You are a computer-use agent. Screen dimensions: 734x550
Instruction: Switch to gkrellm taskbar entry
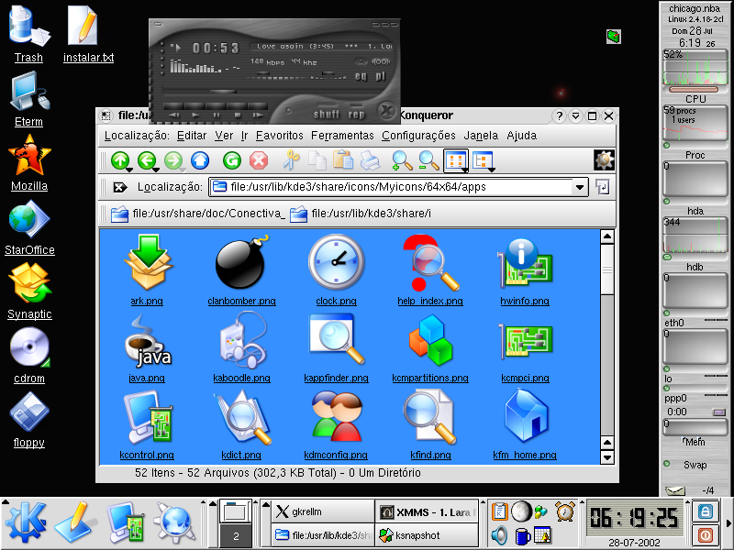pos(323,511)
